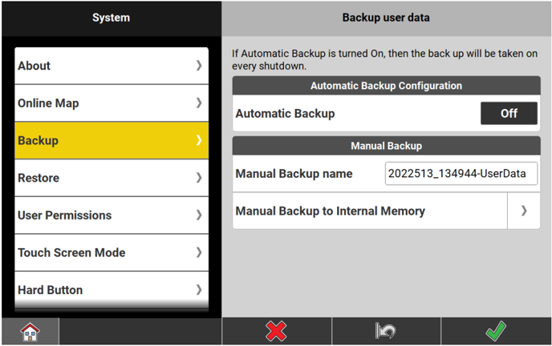Click the Touch Screen Mode chevron
The width and height of the screenshot is (552, 346).
coord(199,252)
